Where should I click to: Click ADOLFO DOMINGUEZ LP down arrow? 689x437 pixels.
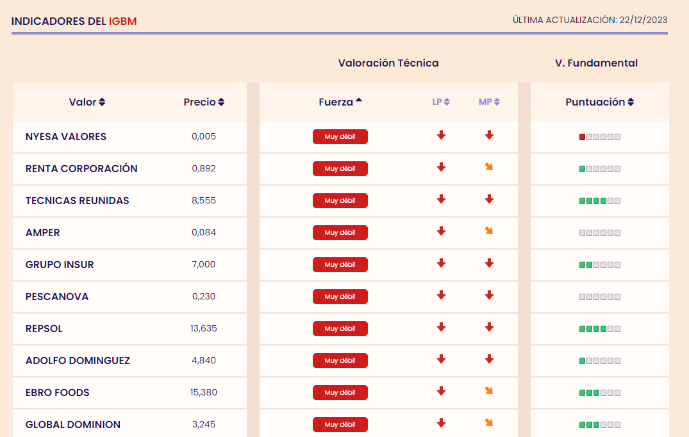pyautogui.click(x=441, y=360)
